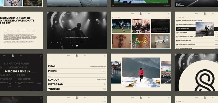
Task: Click the large 8 logo in the cream circle
Action: click(x=205, y=80)
